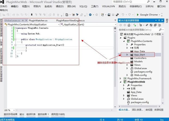
Task: Click the Solution Explorer green switch-views icon
Action: coord(134,25)
